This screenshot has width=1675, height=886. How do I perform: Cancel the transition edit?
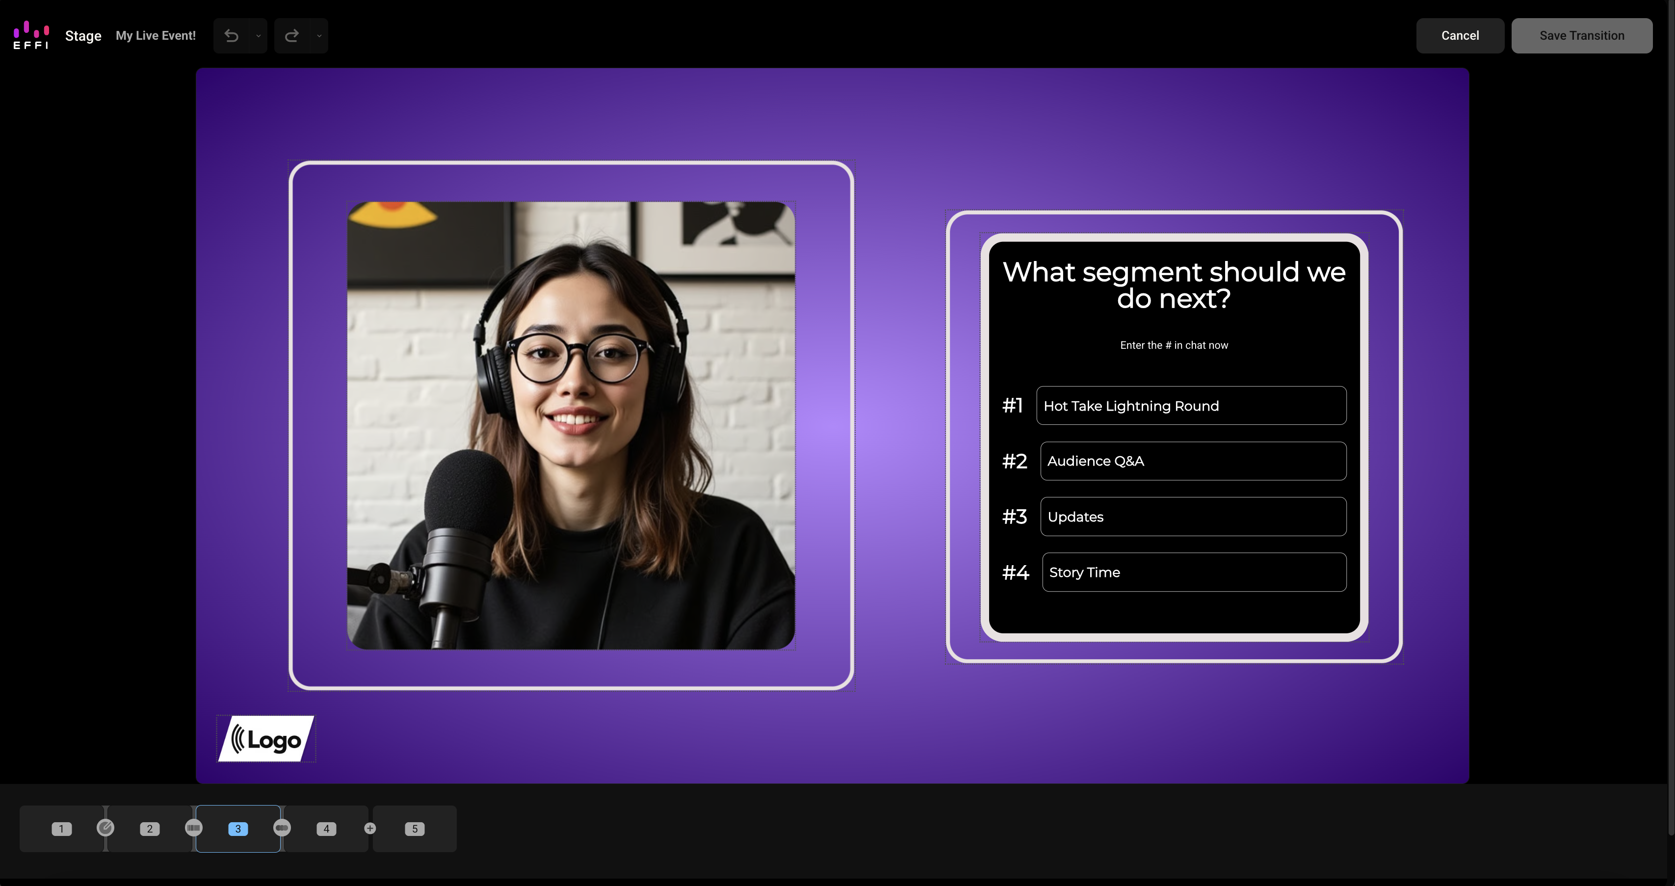point(1460,36)
